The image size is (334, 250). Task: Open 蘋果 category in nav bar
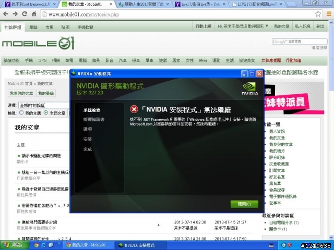[x=96, y=60]
